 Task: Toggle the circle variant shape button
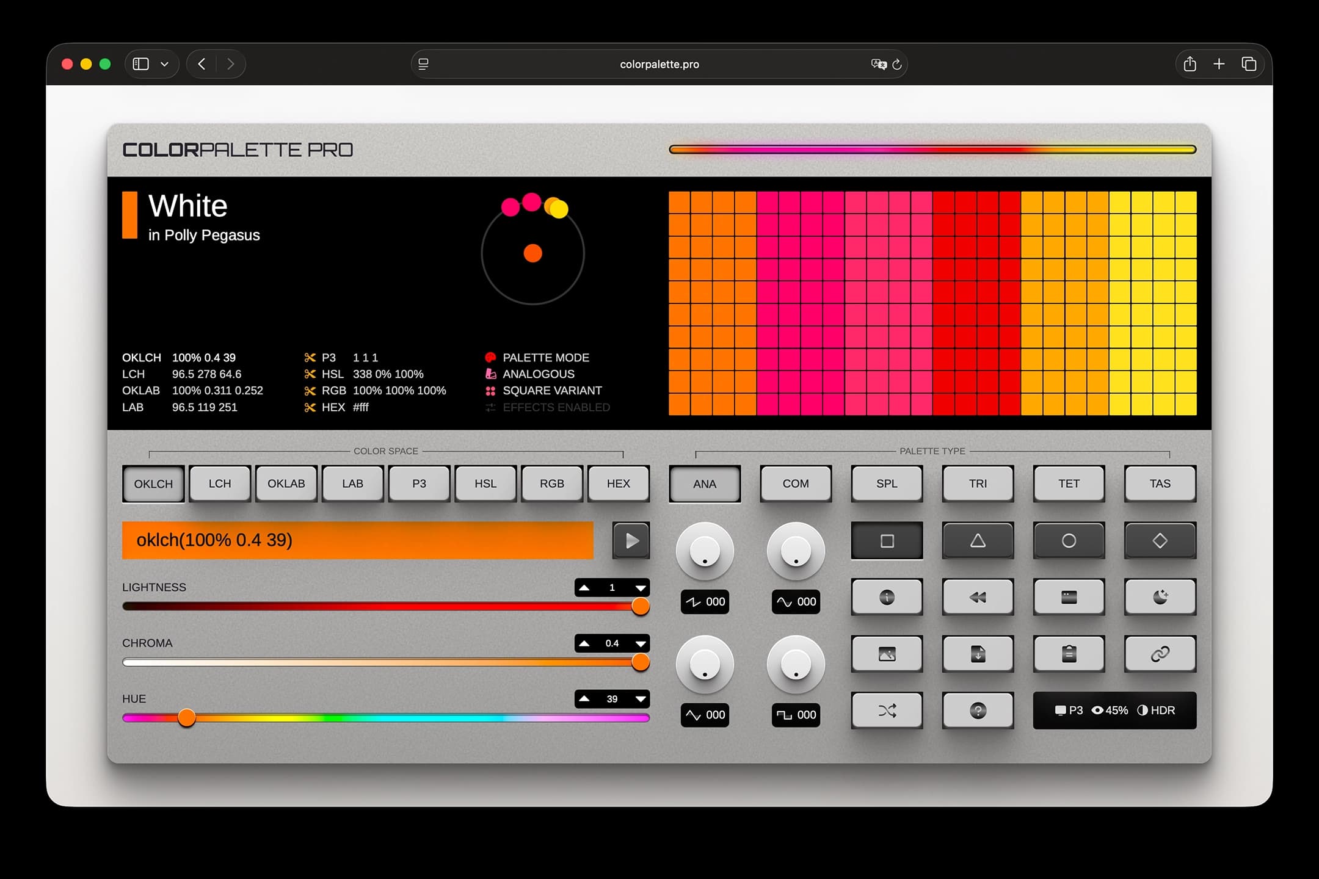pos(1069,541)
